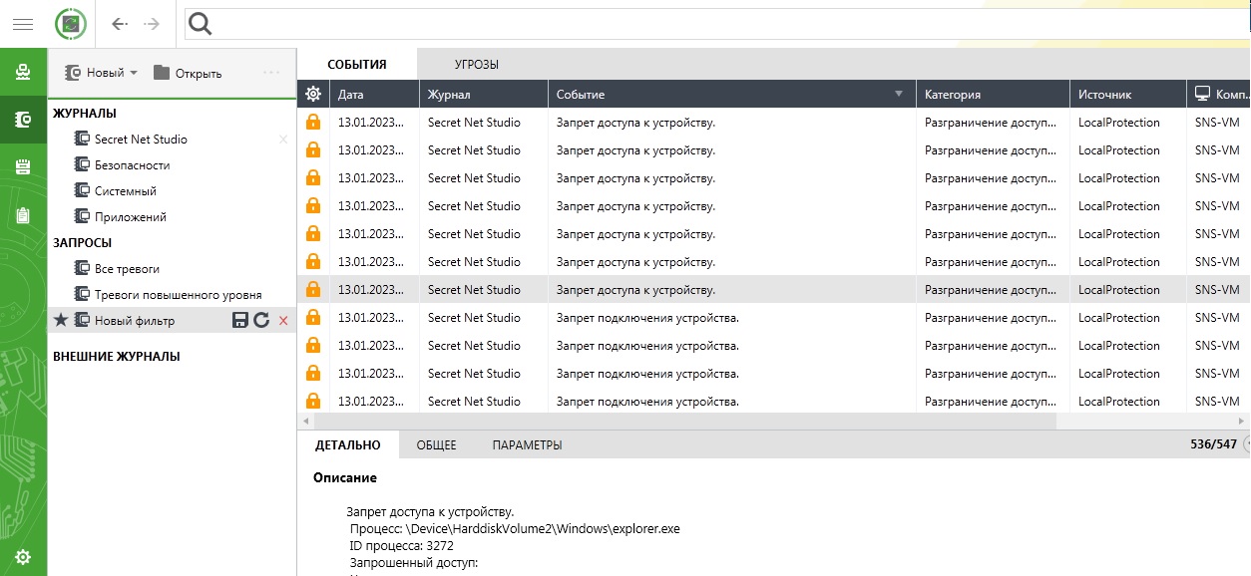Open the clipboard reports sidebar icon
This screenshot has height=576, width=1251.
(23, 215)
